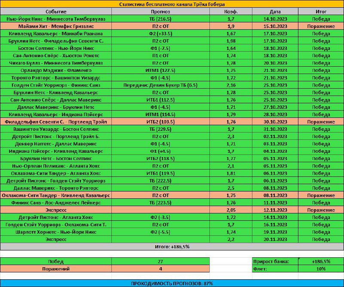This screenshot has height=287, width=344.
Task: Click event "Денвер Наггетс - Даллас Маверикс"
Action: [56, 144]
